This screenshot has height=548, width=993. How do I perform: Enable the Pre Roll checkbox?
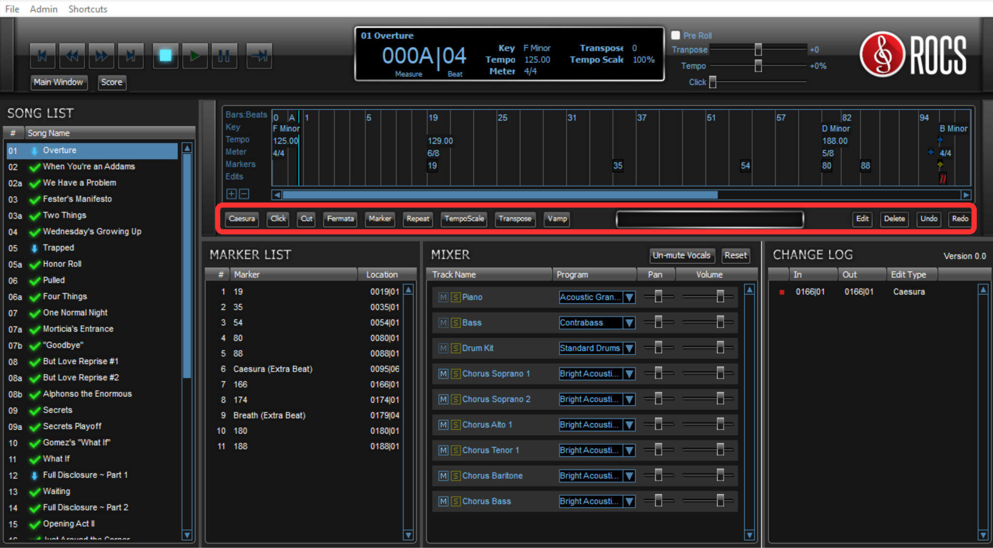coord(675,35)
